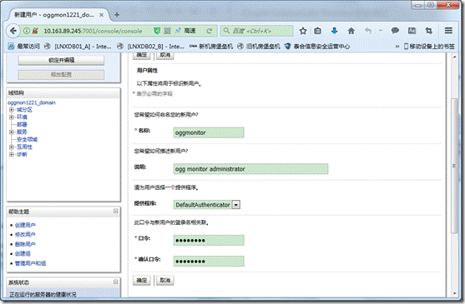Select 安全领域 in the domain tree
The image size is (465, 304).
(27, 139)
